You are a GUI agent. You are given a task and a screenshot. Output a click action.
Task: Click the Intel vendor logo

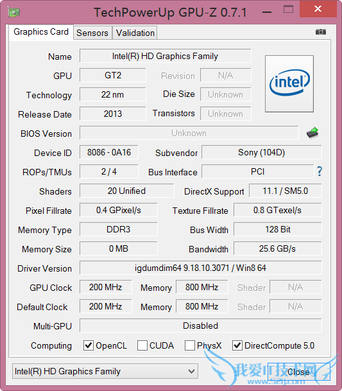(289, 83)
